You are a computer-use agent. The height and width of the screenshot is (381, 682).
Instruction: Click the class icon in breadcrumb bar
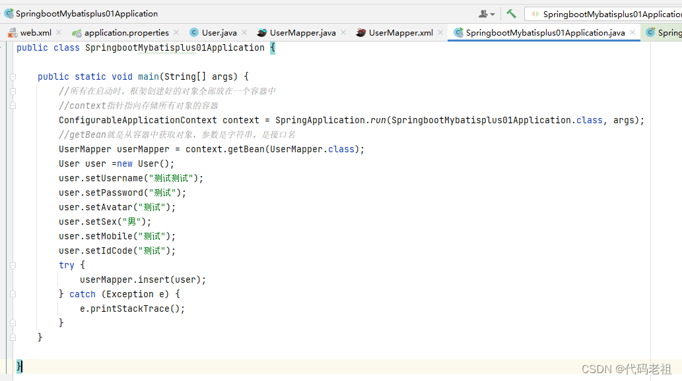click(9, 13)
